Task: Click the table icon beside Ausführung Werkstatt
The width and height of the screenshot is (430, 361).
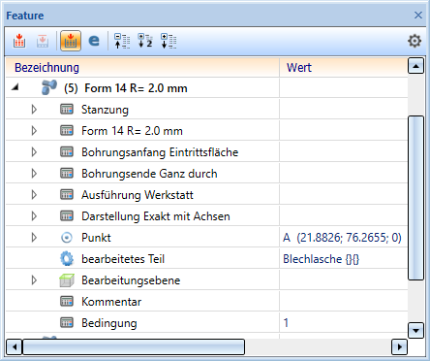Action: click(x=67, y=195)
